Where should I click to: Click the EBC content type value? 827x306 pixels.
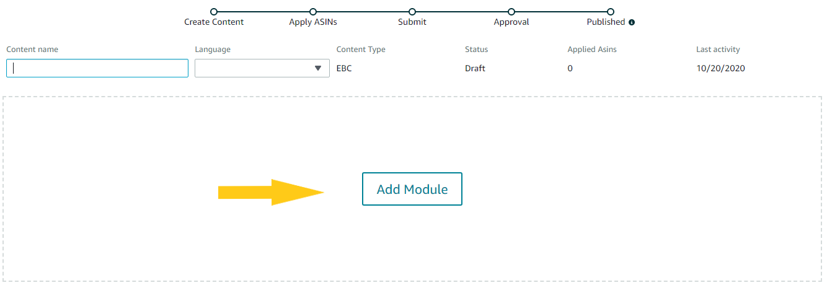(x=344, y=69)
